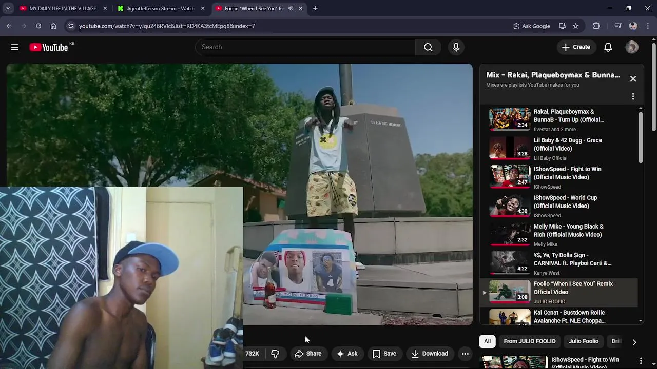Play Kai Cenat Bustdown Rollie Avalanche
Screen dimensions: 657x369
click(x=559, y=316)
